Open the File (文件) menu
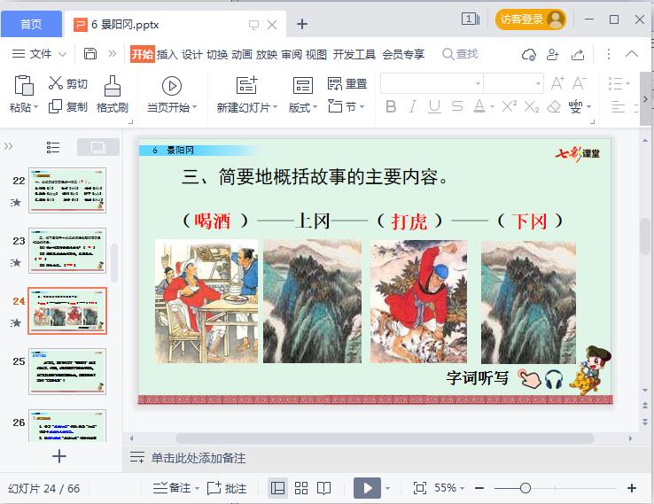Viewport: 654px width, 504px height. 39,54
